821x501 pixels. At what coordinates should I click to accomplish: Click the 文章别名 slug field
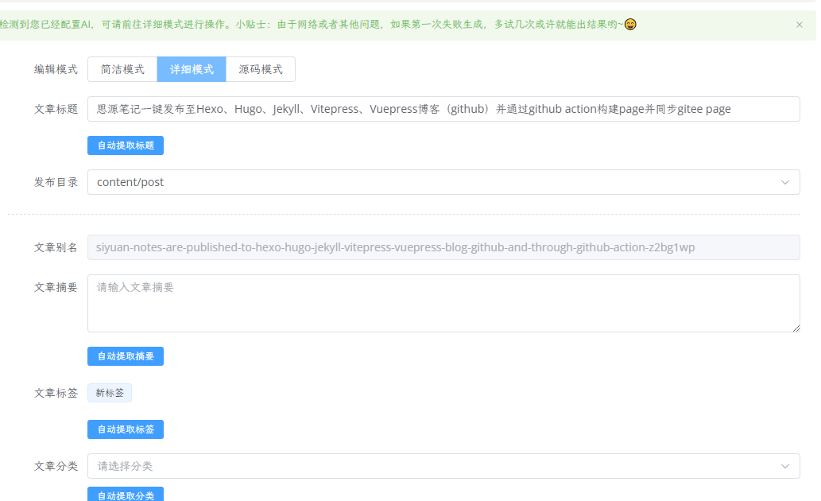[x=443, y=247]
